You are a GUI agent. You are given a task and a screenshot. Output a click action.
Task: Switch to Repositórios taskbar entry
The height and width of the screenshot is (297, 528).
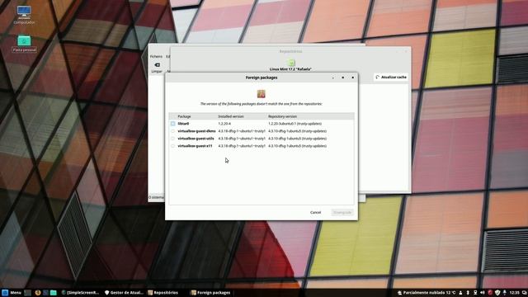coord(163,293)
